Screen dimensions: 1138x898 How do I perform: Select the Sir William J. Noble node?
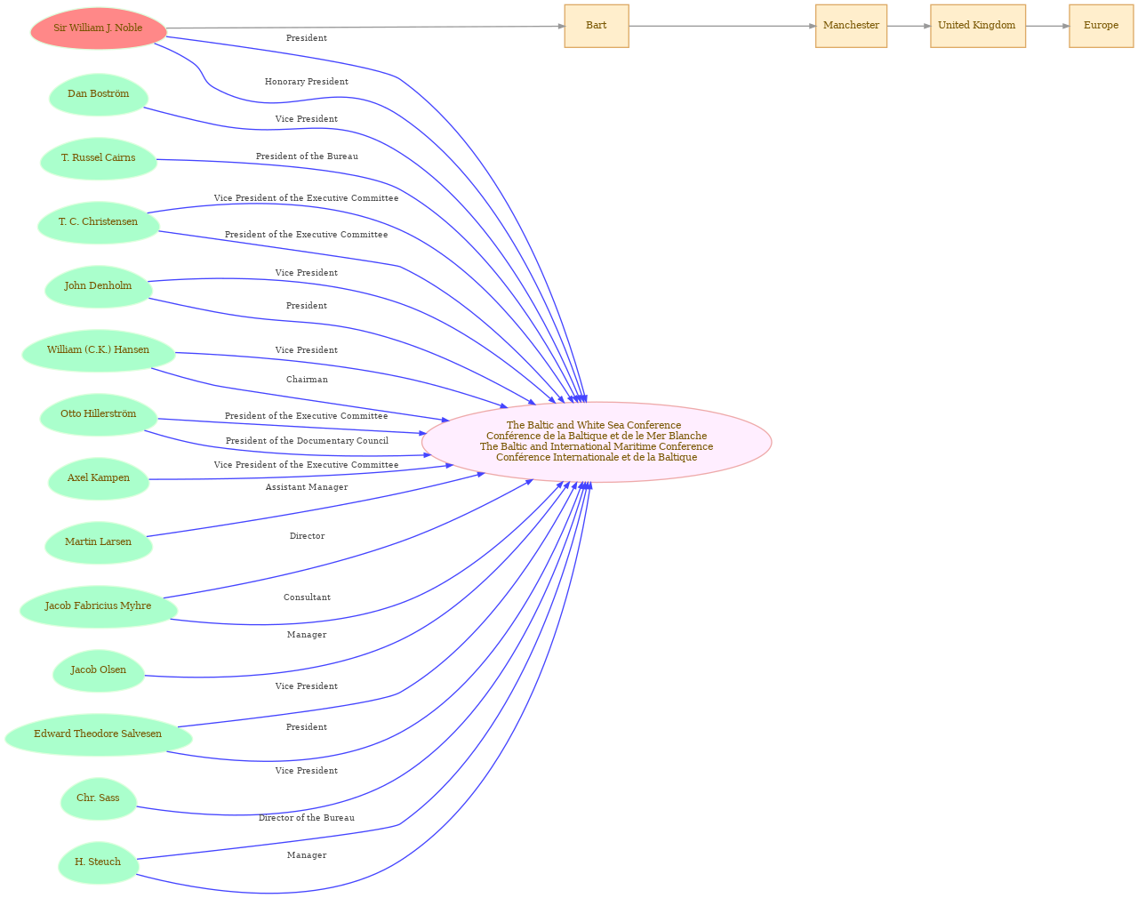(98, 28)
